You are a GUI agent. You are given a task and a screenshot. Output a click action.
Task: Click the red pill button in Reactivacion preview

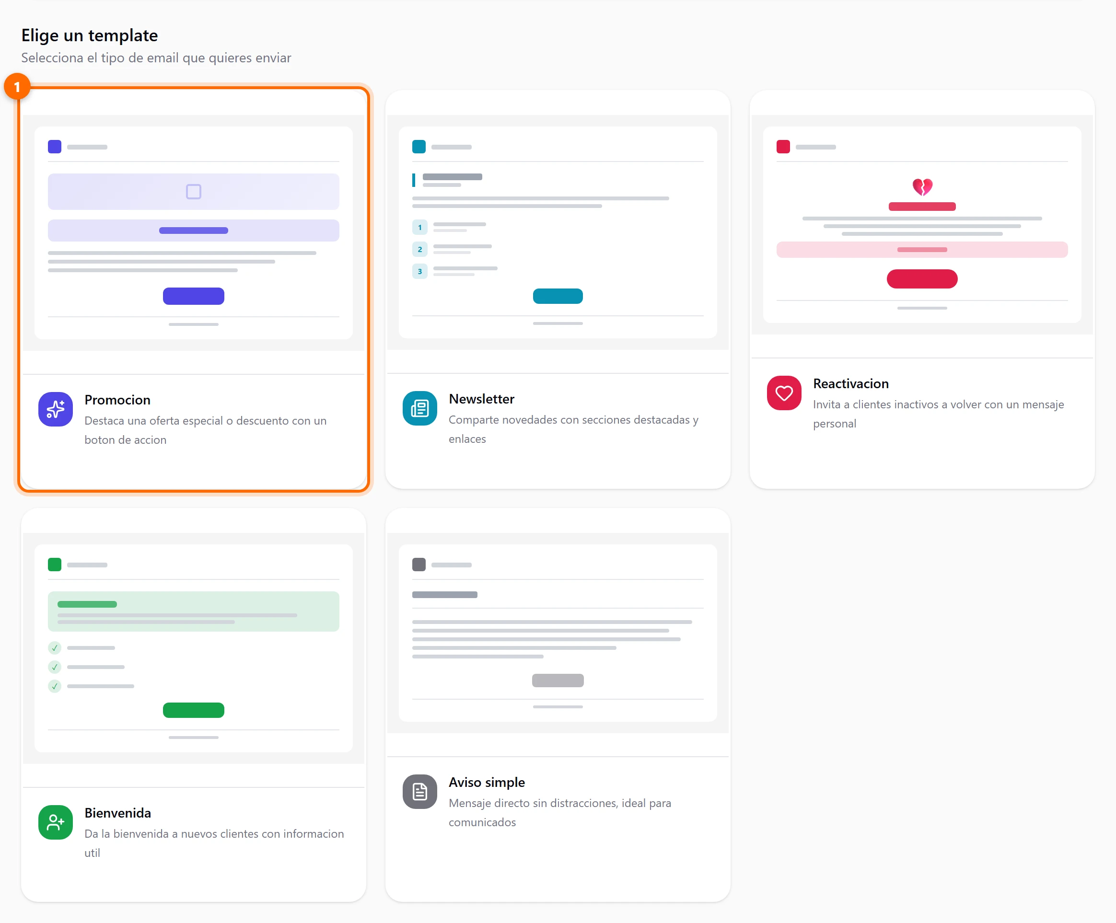922,278
